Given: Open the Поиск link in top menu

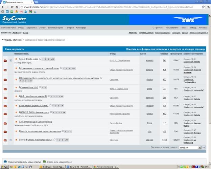Looking at the screenshot, I should (x=183, y=28).
